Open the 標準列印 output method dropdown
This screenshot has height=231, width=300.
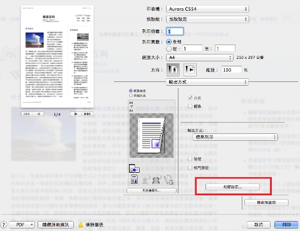(x=235, y=137)
